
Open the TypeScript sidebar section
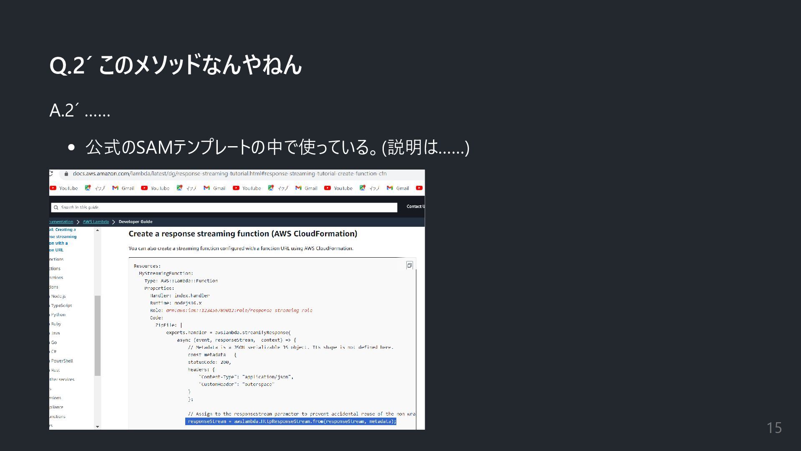click(61, 306)
